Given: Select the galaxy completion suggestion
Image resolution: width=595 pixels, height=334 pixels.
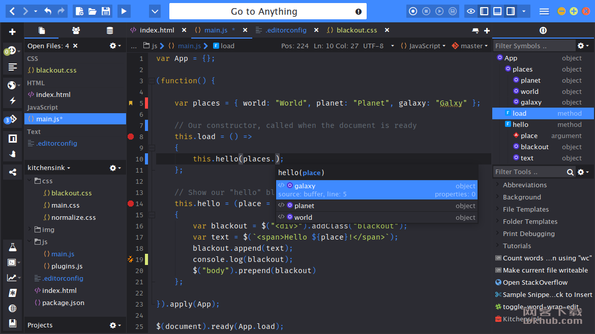Looking at the screenshot, I should (376, 190).
